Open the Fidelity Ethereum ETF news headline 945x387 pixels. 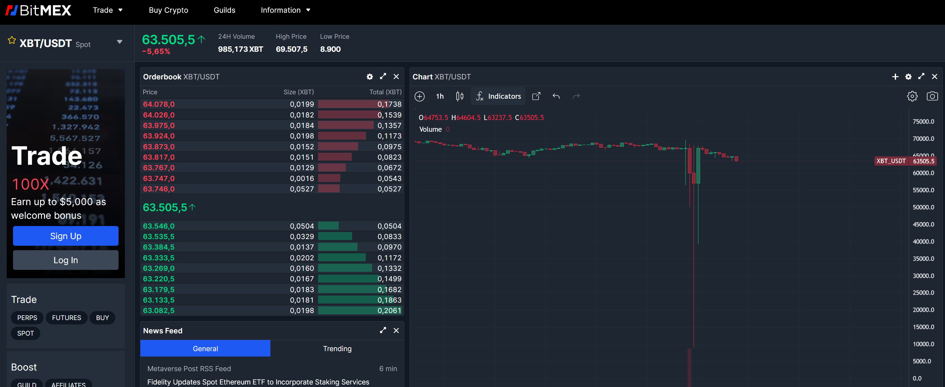(258, 382)
